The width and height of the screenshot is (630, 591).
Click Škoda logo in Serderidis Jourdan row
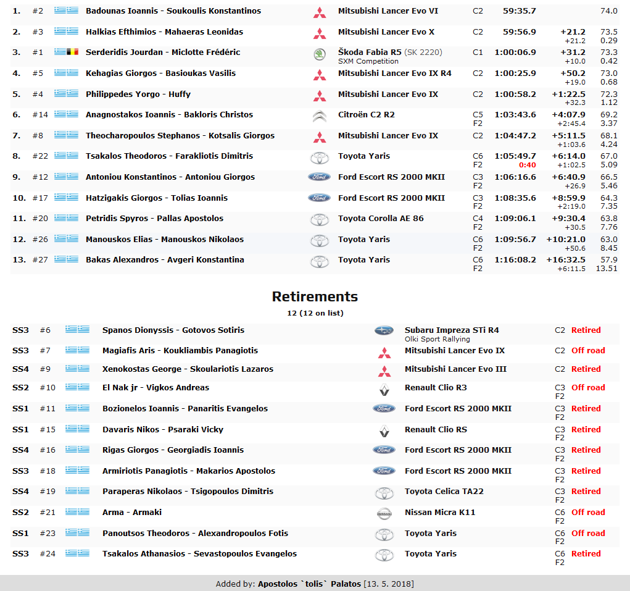click(320, 54)
